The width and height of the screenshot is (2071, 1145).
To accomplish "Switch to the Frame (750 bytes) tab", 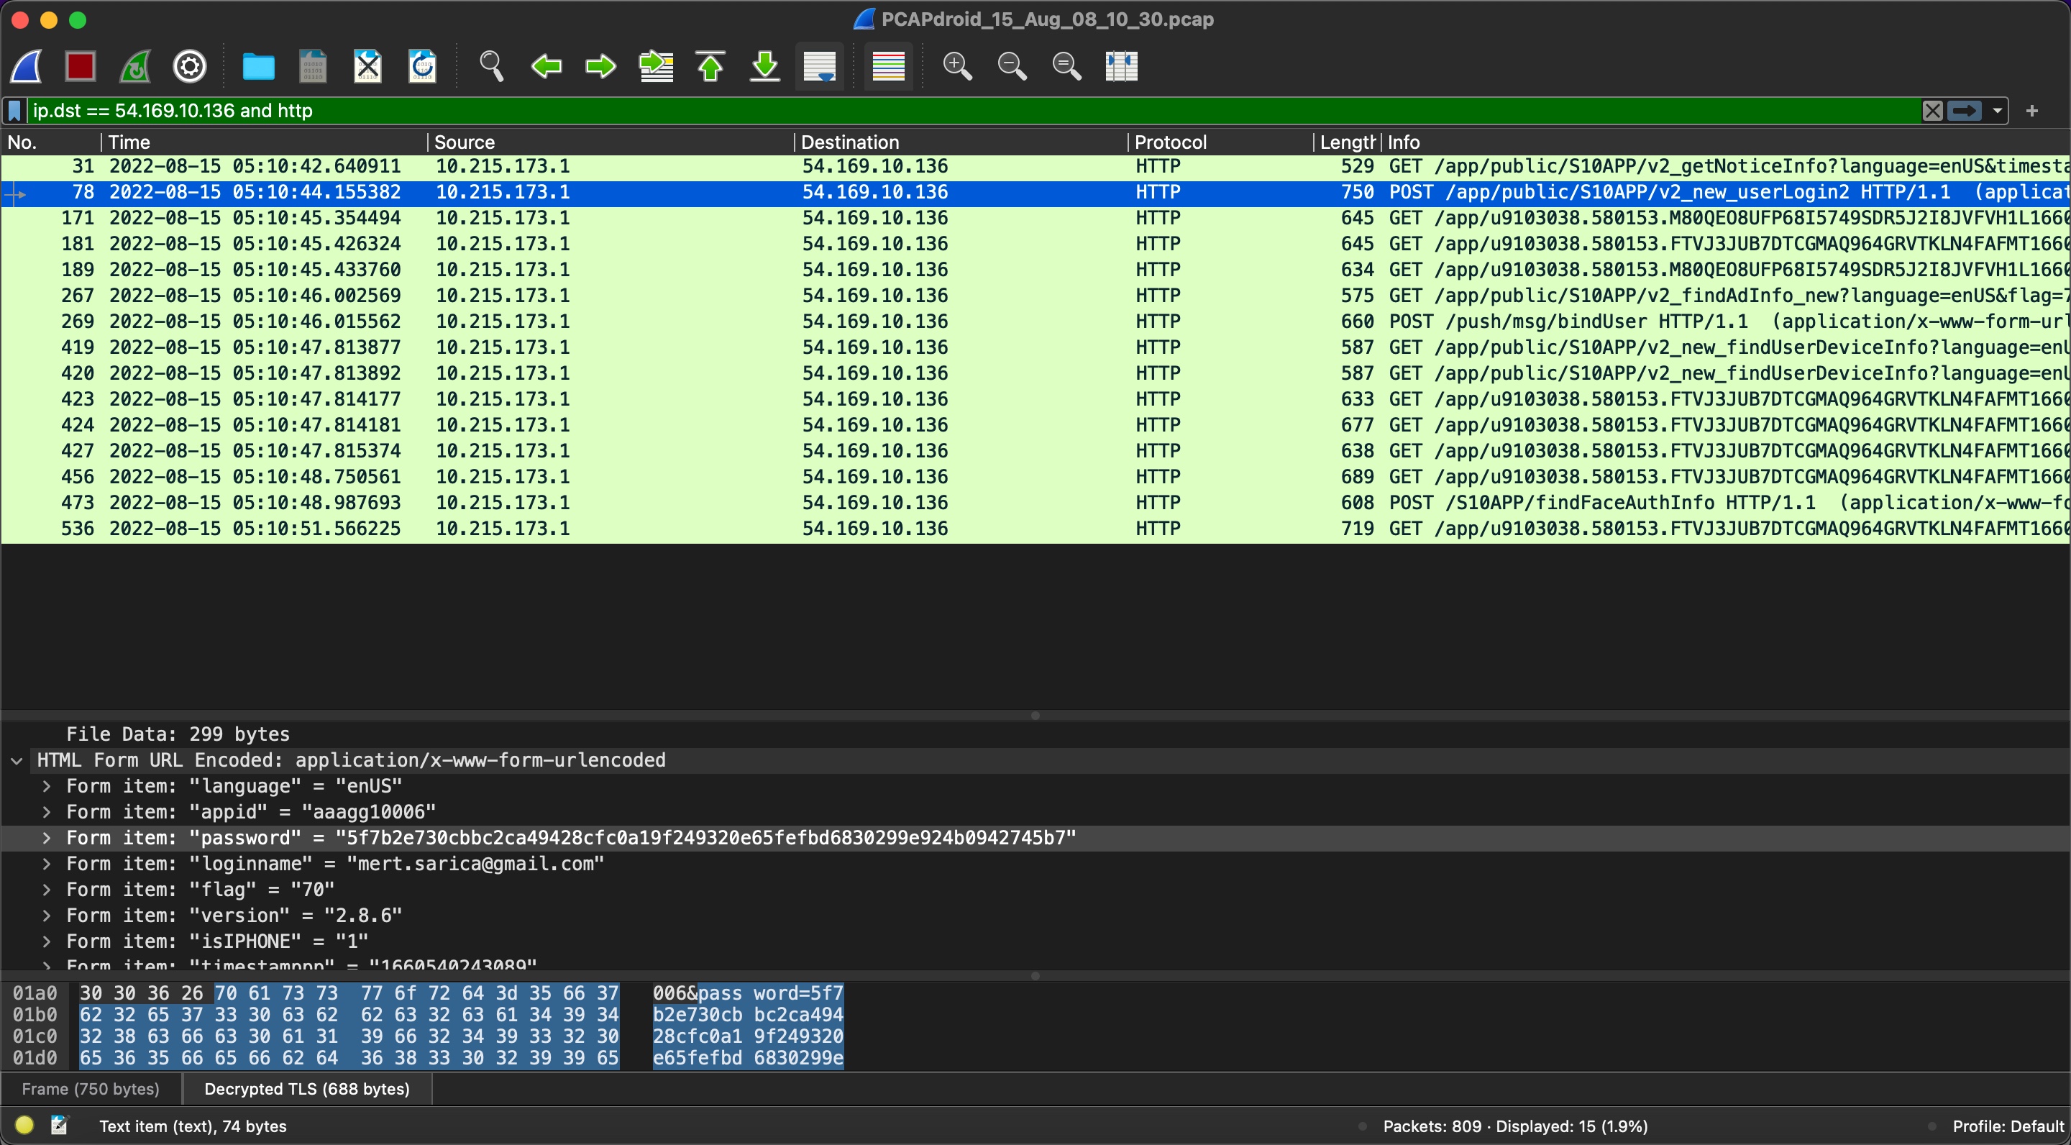I will [91, 1089].
